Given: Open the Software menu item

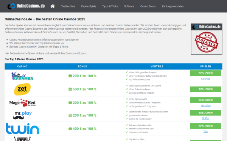Looking at the screenshot, I should coord(129,6).
